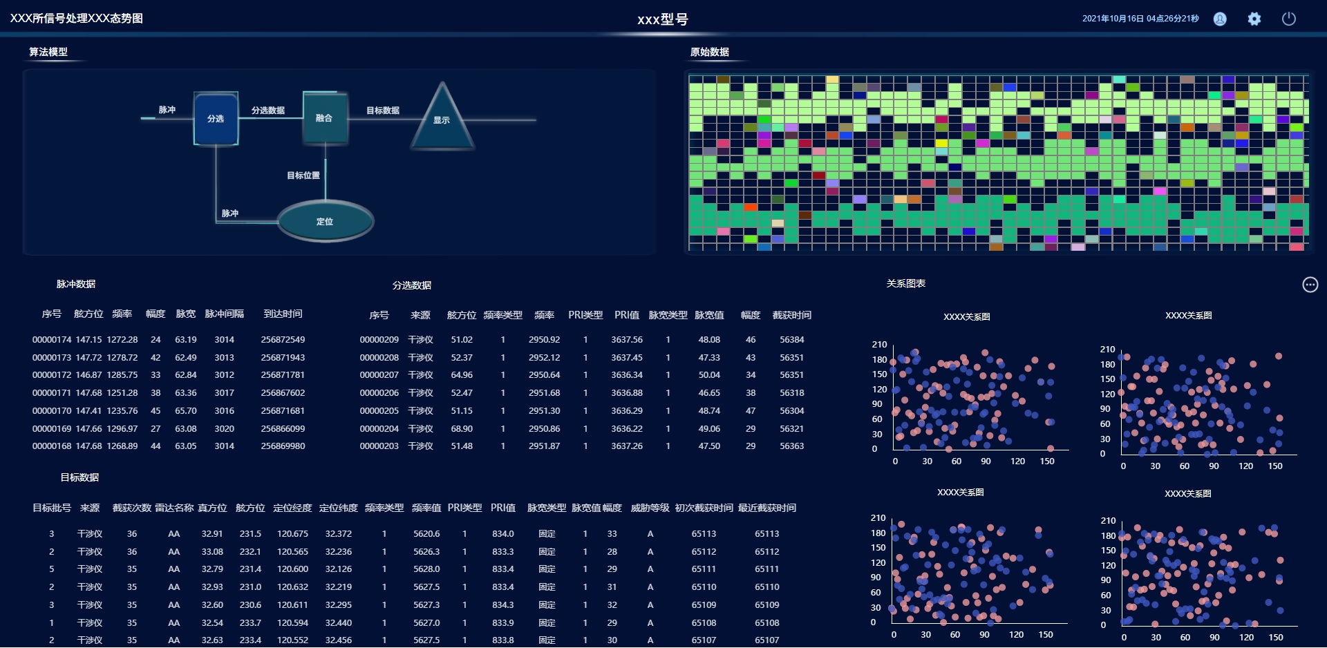This screenshot has width=1327, height=648.
Task: Select the 融合 block in the algorithm diagram
Action: tap(324, 118)
